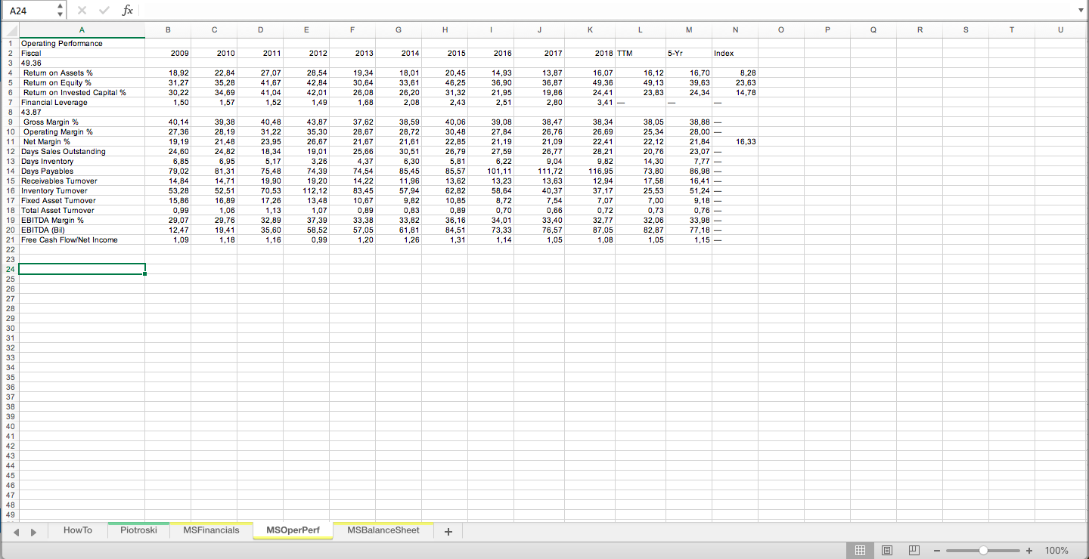1089x559 pixels.
Task: Click the zoom slider handle
Action: coord(983,551)
